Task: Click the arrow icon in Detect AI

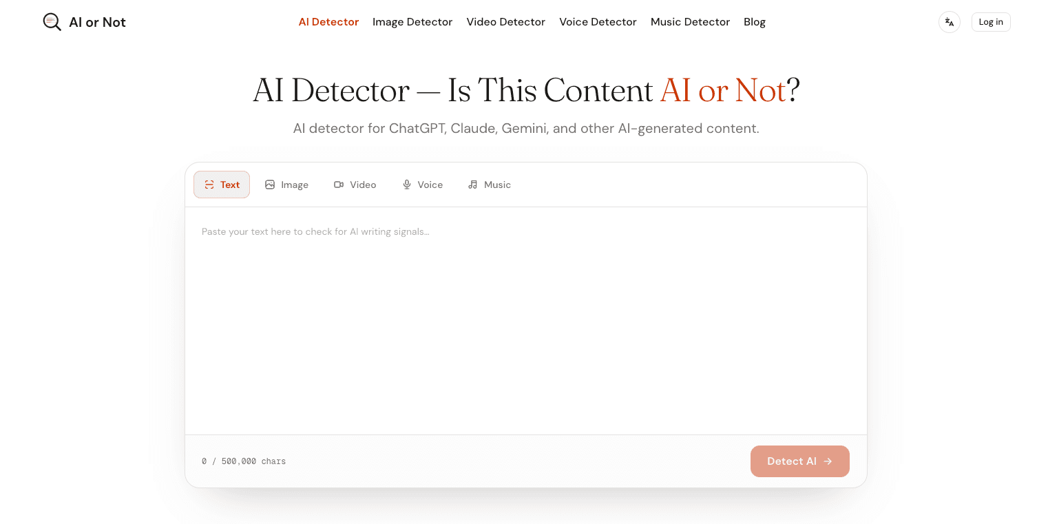Action: (x=828, y=461)
